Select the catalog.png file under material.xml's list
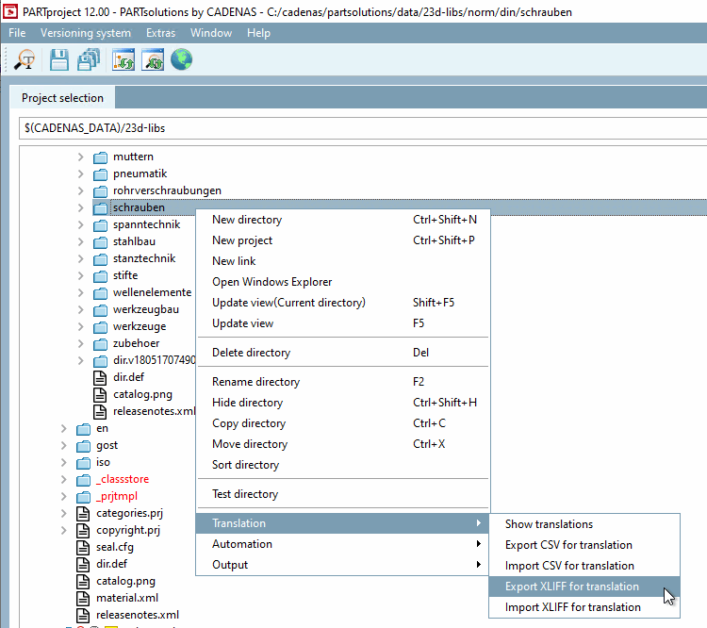707x628 pixels. tap(125, 581)
